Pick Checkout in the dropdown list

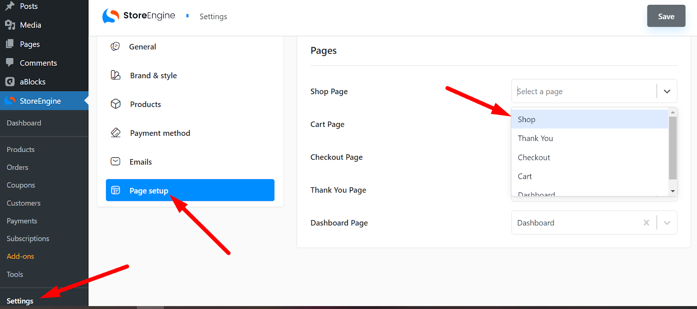pyautogui.click(x=590, y=157)
